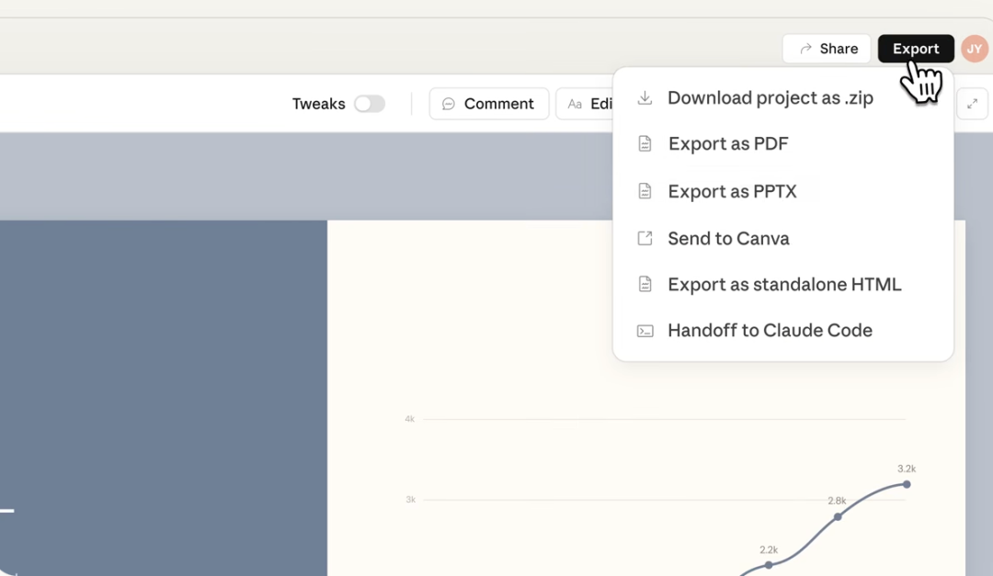Select the 3.2k data point on chart
Screen dimensions: 993x576
[x=907, y=484]
